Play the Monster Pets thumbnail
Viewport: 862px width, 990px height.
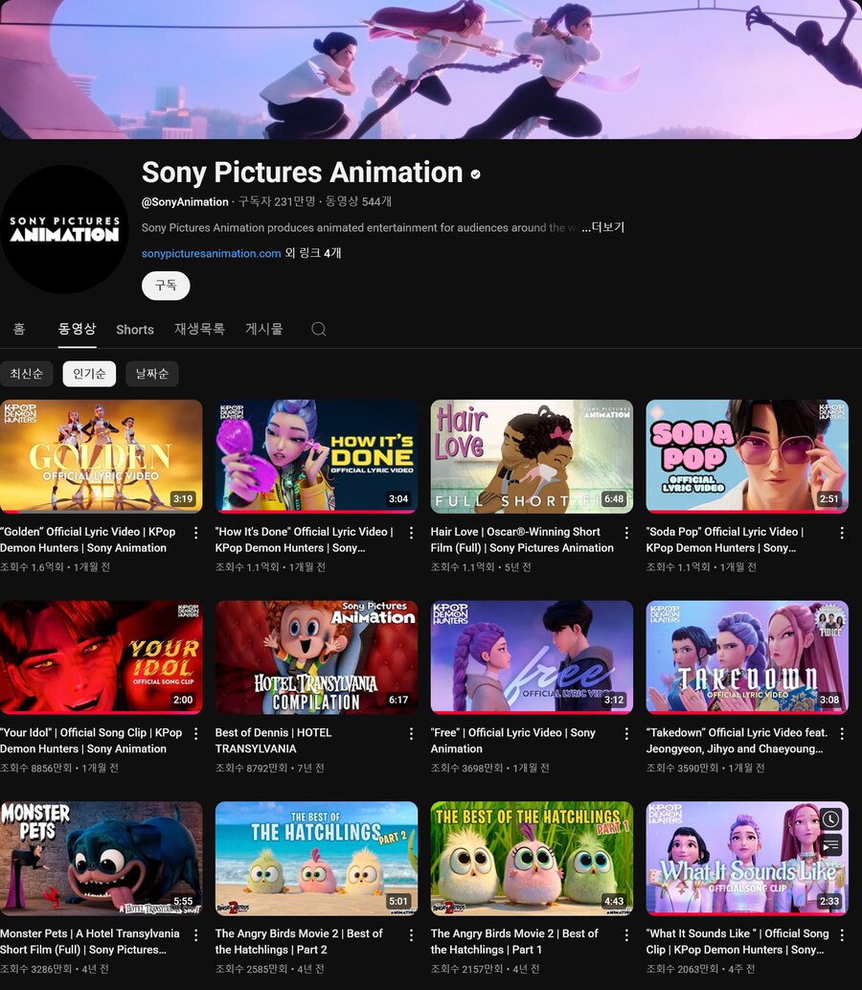[x=101, y=858]
